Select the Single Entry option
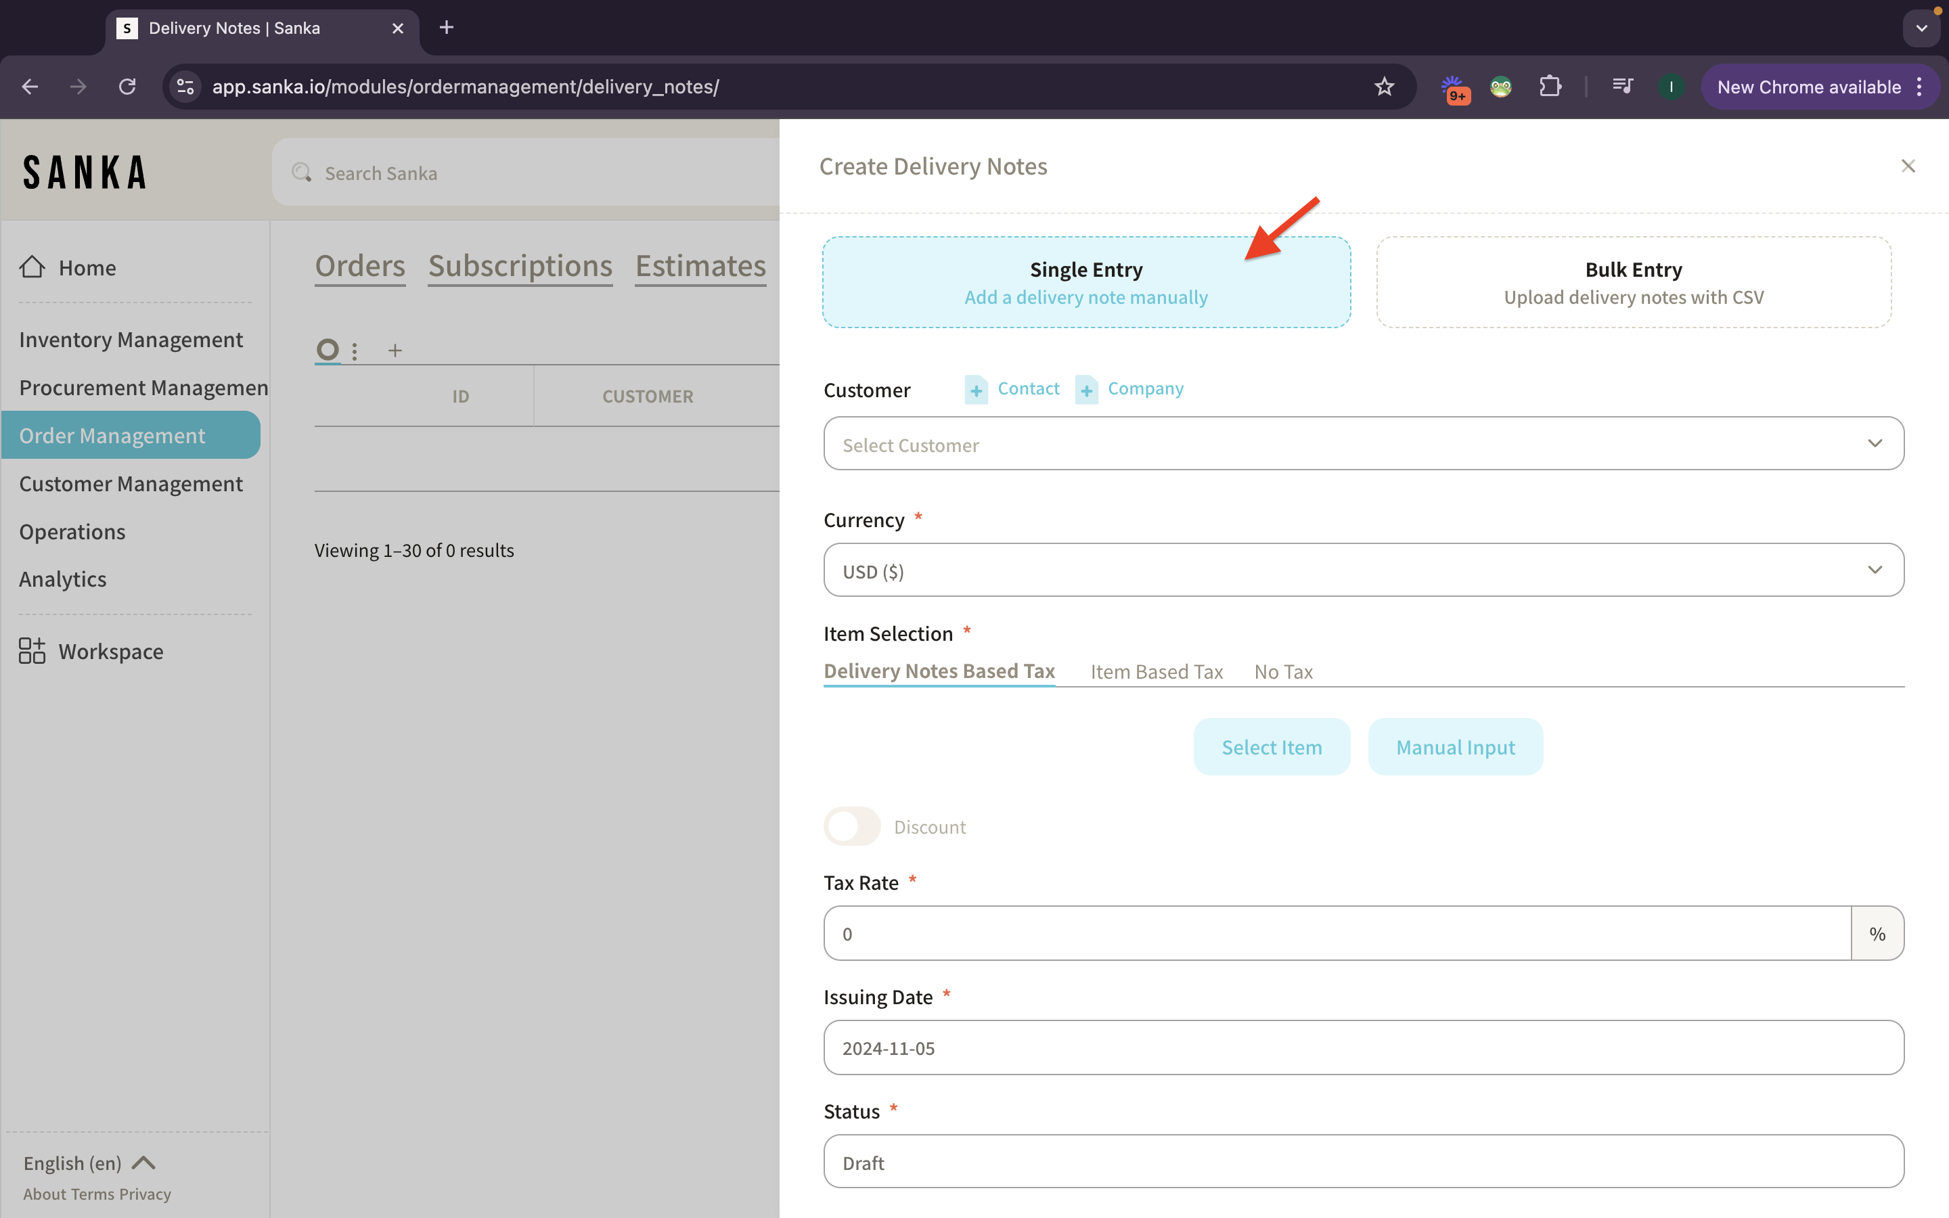1949x1218 pixels. click(x=1085, y=282)
